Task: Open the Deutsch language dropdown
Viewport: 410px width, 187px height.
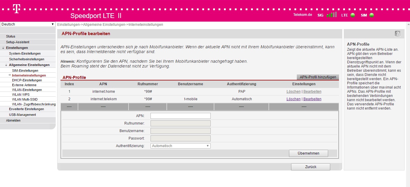Action: [x=28, y=24]
